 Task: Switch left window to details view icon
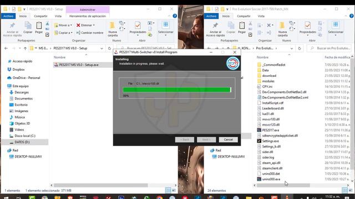tap(168, 190)
